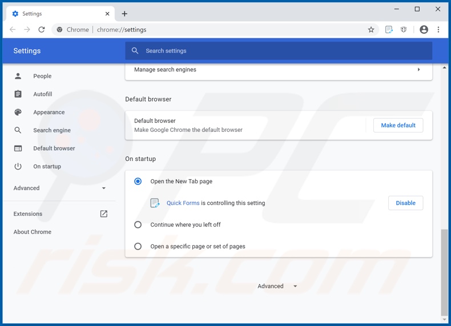Go to Appearance in sidebar

[49, 112]
